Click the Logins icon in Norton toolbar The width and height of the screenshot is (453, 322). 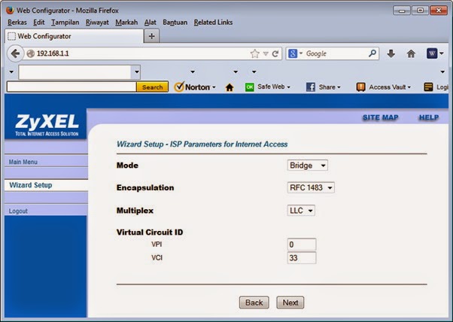click(x=428, y=87)
